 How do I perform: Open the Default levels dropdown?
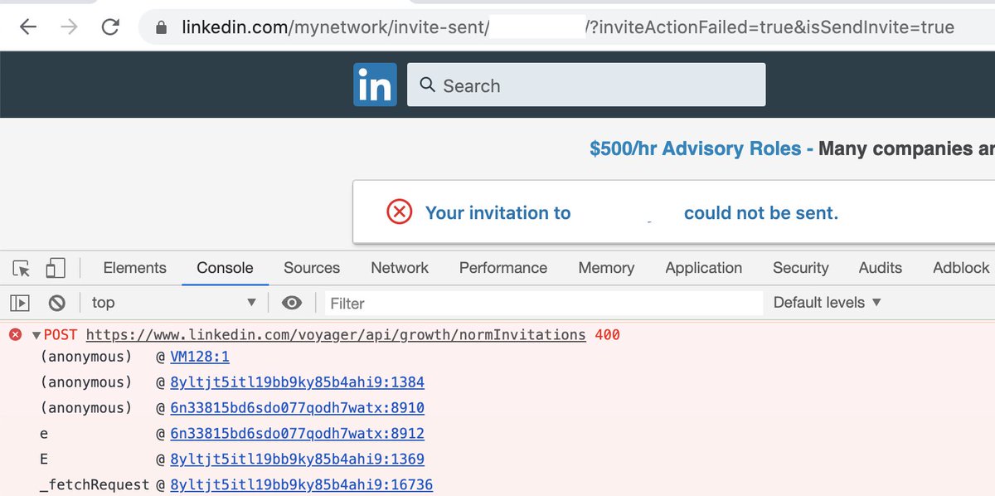pyautogui.click(x=827, y=303)
